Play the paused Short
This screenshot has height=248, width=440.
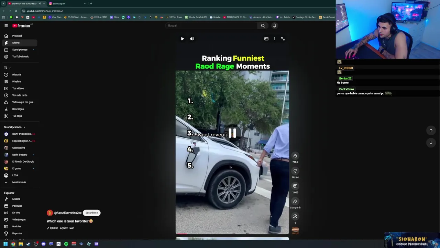pyautogui.click(x=183, y=39)
